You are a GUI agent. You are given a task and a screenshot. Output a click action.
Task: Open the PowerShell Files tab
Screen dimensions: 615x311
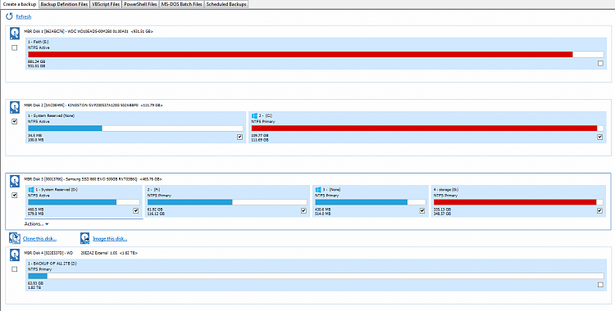pos(140,4)
